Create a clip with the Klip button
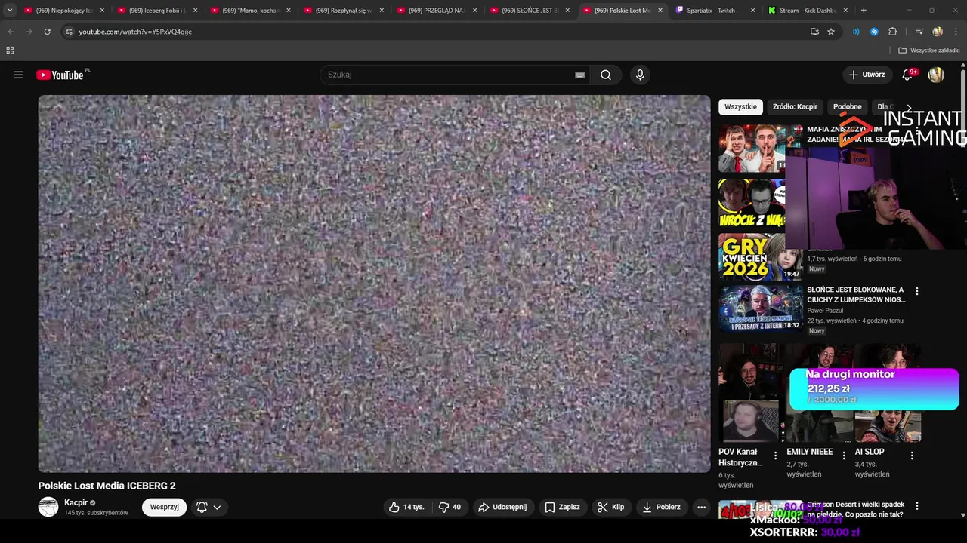This screenshot has width=967, height=543. (x=611, y=507)
